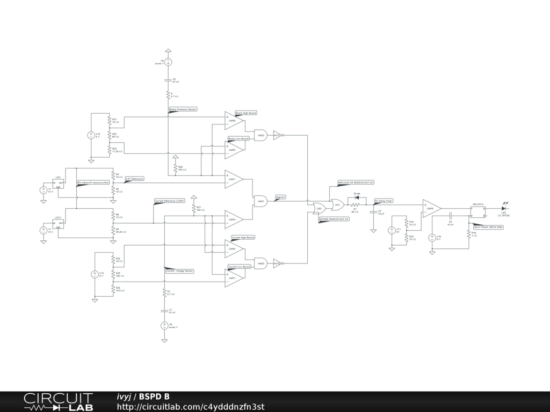Click the V12 5V voltage source

tap(91, 136)
